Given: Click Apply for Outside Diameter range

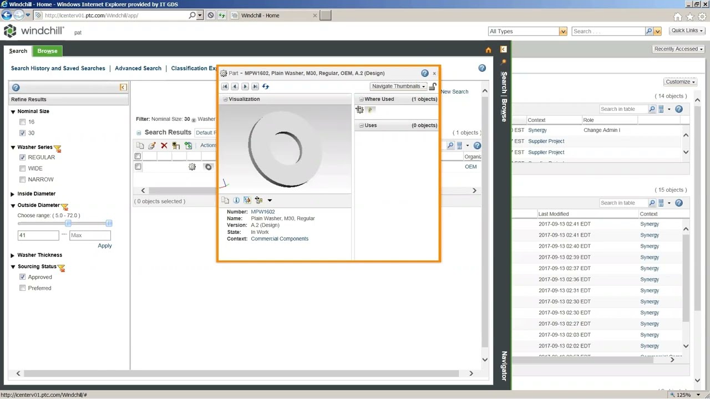Looking at the screenshot, I should pyautogui.click(x=105, y=246).
